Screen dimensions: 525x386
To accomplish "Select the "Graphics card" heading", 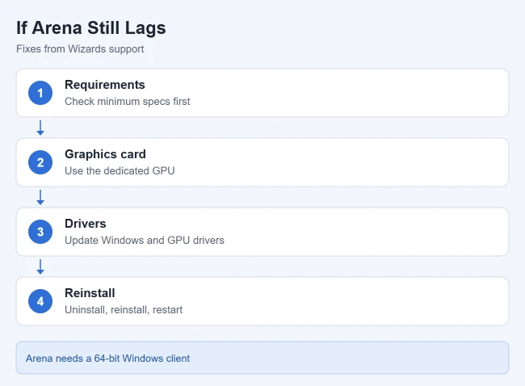I will tap(105, 154).
